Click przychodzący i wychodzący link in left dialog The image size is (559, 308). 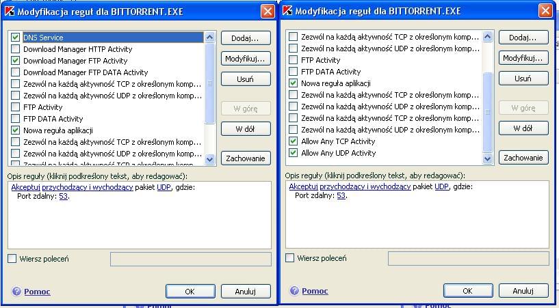(88, 187)
